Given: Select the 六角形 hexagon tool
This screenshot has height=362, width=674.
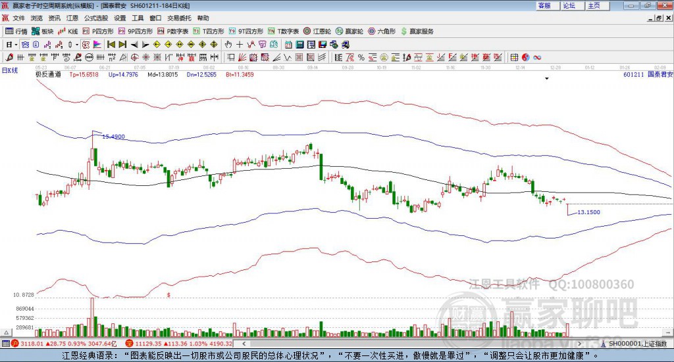Looking at the screenshot, I should pos(382,31).
